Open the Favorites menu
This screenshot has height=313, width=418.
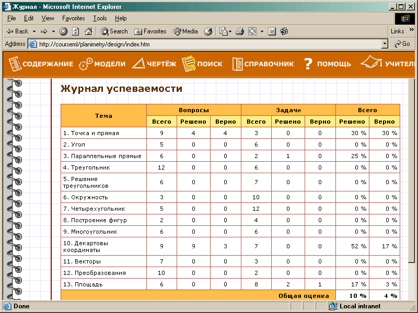click(73, 18)
